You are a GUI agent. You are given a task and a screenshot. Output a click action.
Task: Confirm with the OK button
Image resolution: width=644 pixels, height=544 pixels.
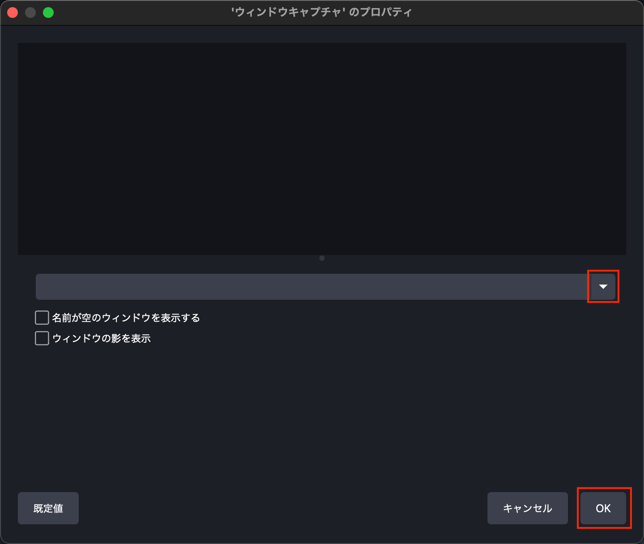click(603, 508)
